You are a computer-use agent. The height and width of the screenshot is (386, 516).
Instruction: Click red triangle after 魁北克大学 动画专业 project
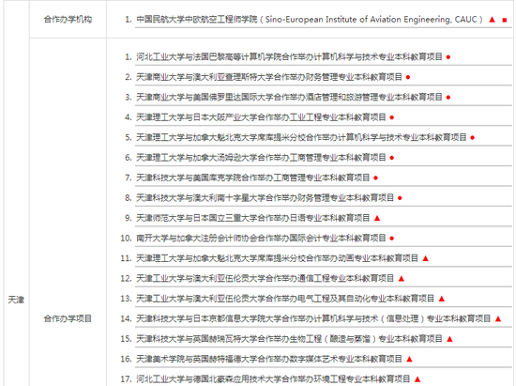tap(426, 258)
